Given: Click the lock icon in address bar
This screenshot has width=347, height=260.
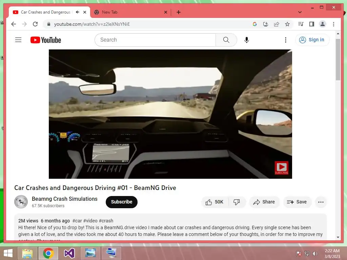Looking at the screenshot, I should (x=49, y=24).
